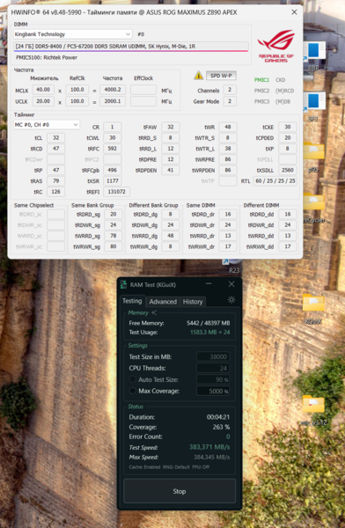Open the mlc_v3.12 desktop folder
Screen dimensions: 345x528
coord(313,409)
